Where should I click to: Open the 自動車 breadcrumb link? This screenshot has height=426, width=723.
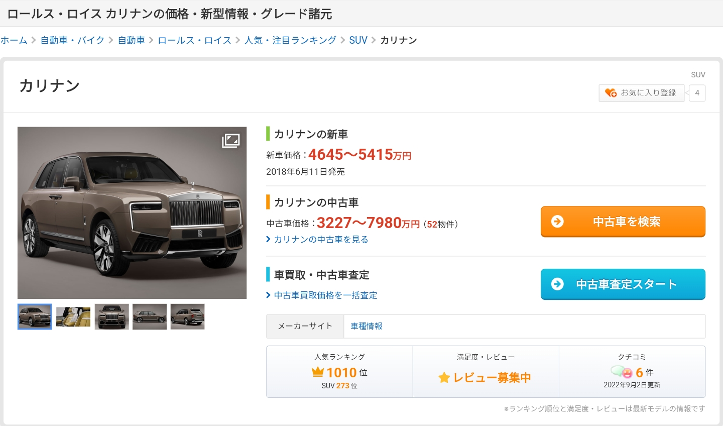coord(132,40)
